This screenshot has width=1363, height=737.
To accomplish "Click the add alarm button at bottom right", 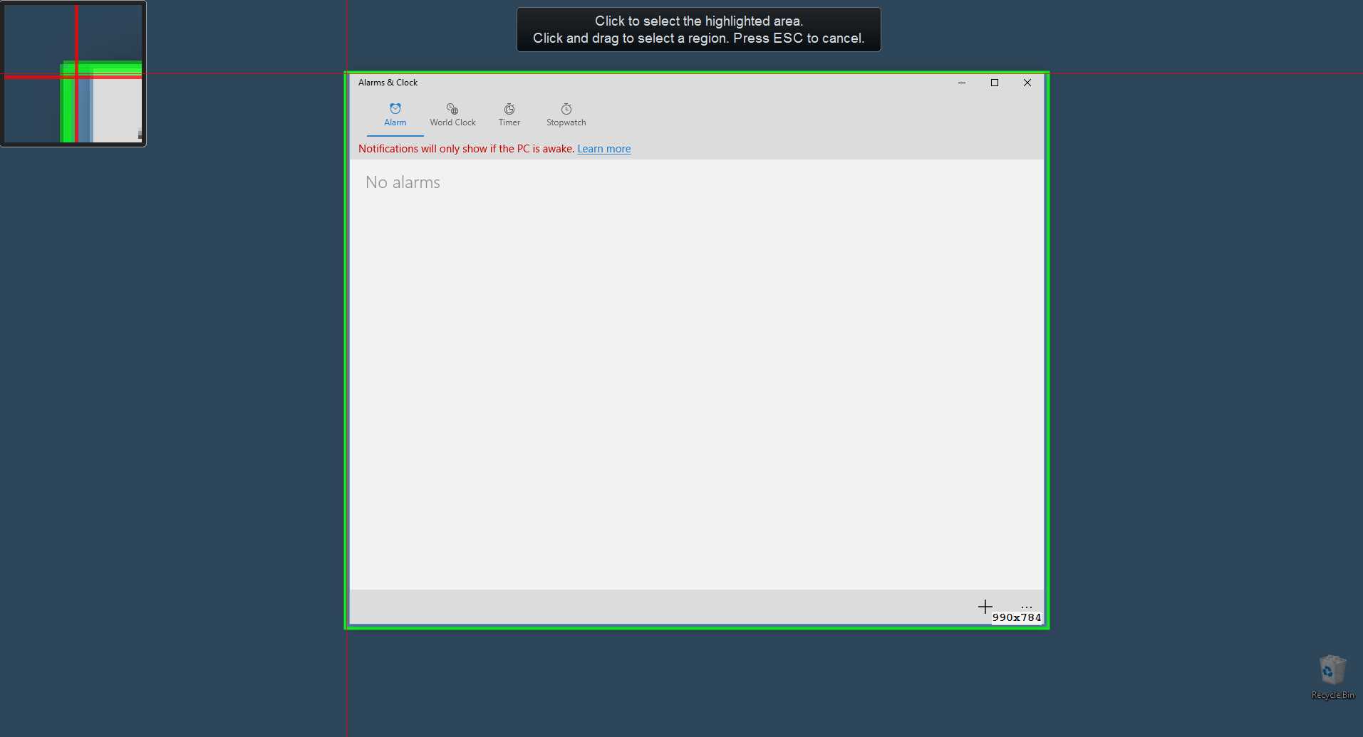I will tap(985, 606).
